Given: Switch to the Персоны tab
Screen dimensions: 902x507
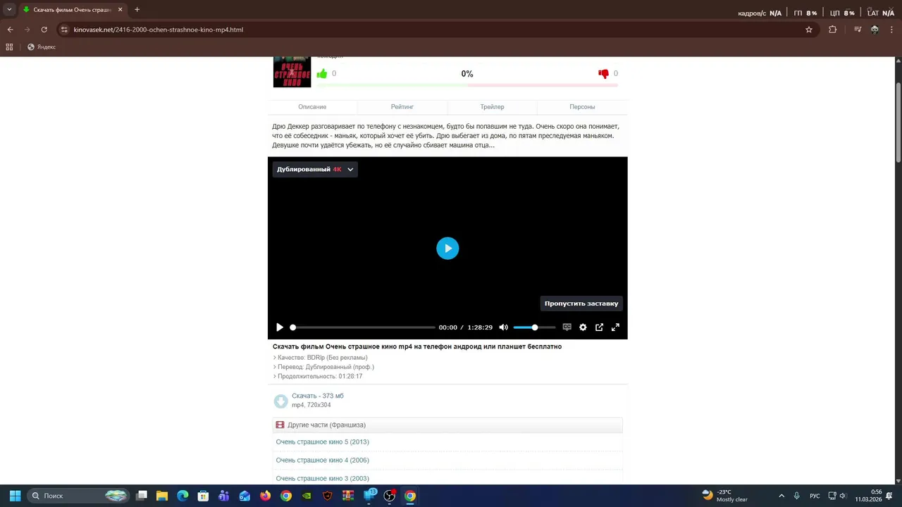Looking at the screenshot, I should tap(582, 107).
